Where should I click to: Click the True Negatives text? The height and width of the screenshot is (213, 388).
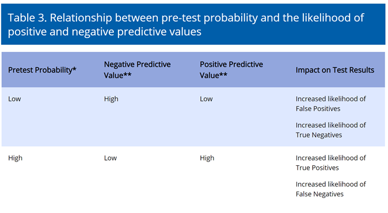coord(319,135)
